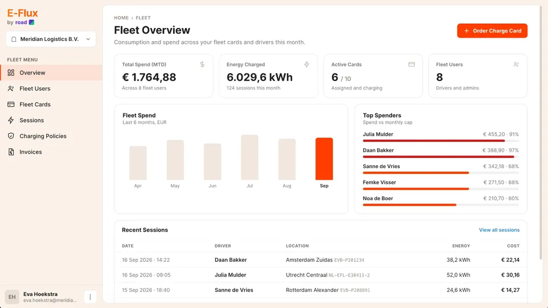The width and height of the screenshot is (548, 308).
Task: Click the 6.029,6 kWh energy value
Action: point(260,77)
